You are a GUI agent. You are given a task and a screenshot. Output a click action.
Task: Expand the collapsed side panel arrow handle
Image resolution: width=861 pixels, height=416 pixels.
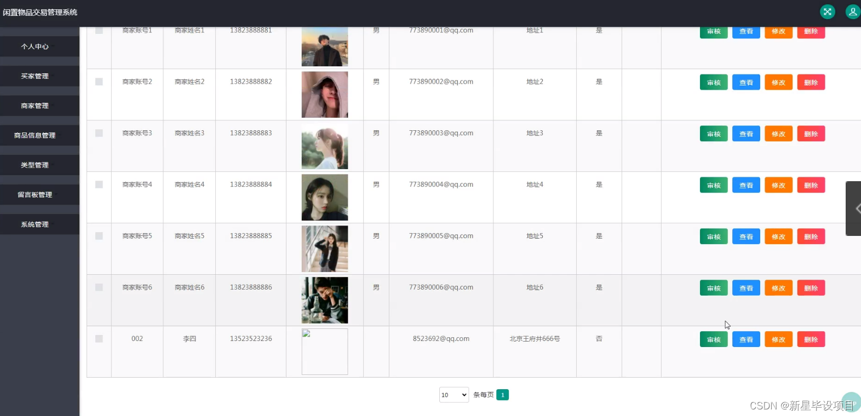[x=854, y=209]
